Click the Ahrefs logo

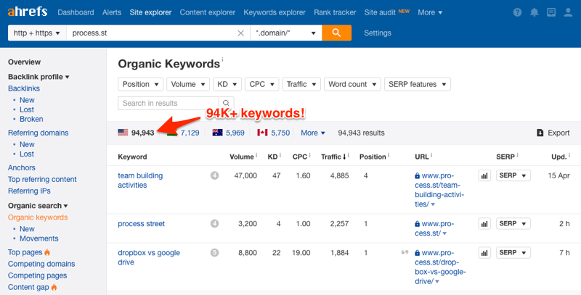[x=28, y=12]
